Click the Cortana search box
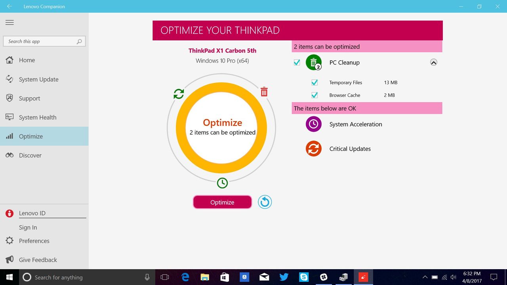Viewport: 507px width, 285px height. click(x=87, y=277)
